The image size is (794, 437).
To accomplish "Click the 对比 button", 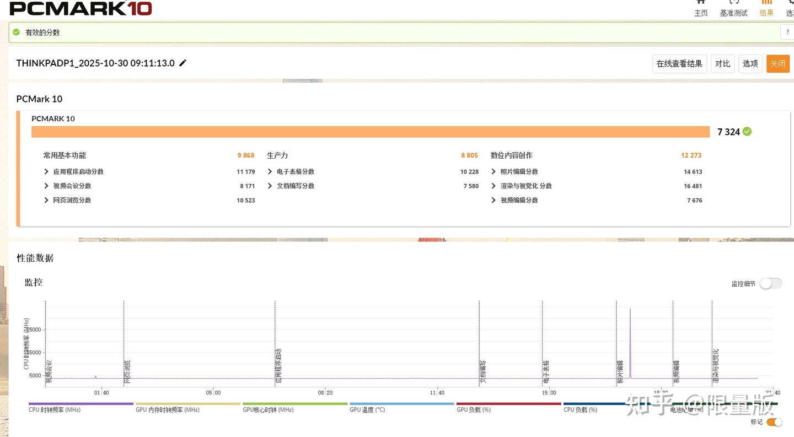I will click(722, 63).
